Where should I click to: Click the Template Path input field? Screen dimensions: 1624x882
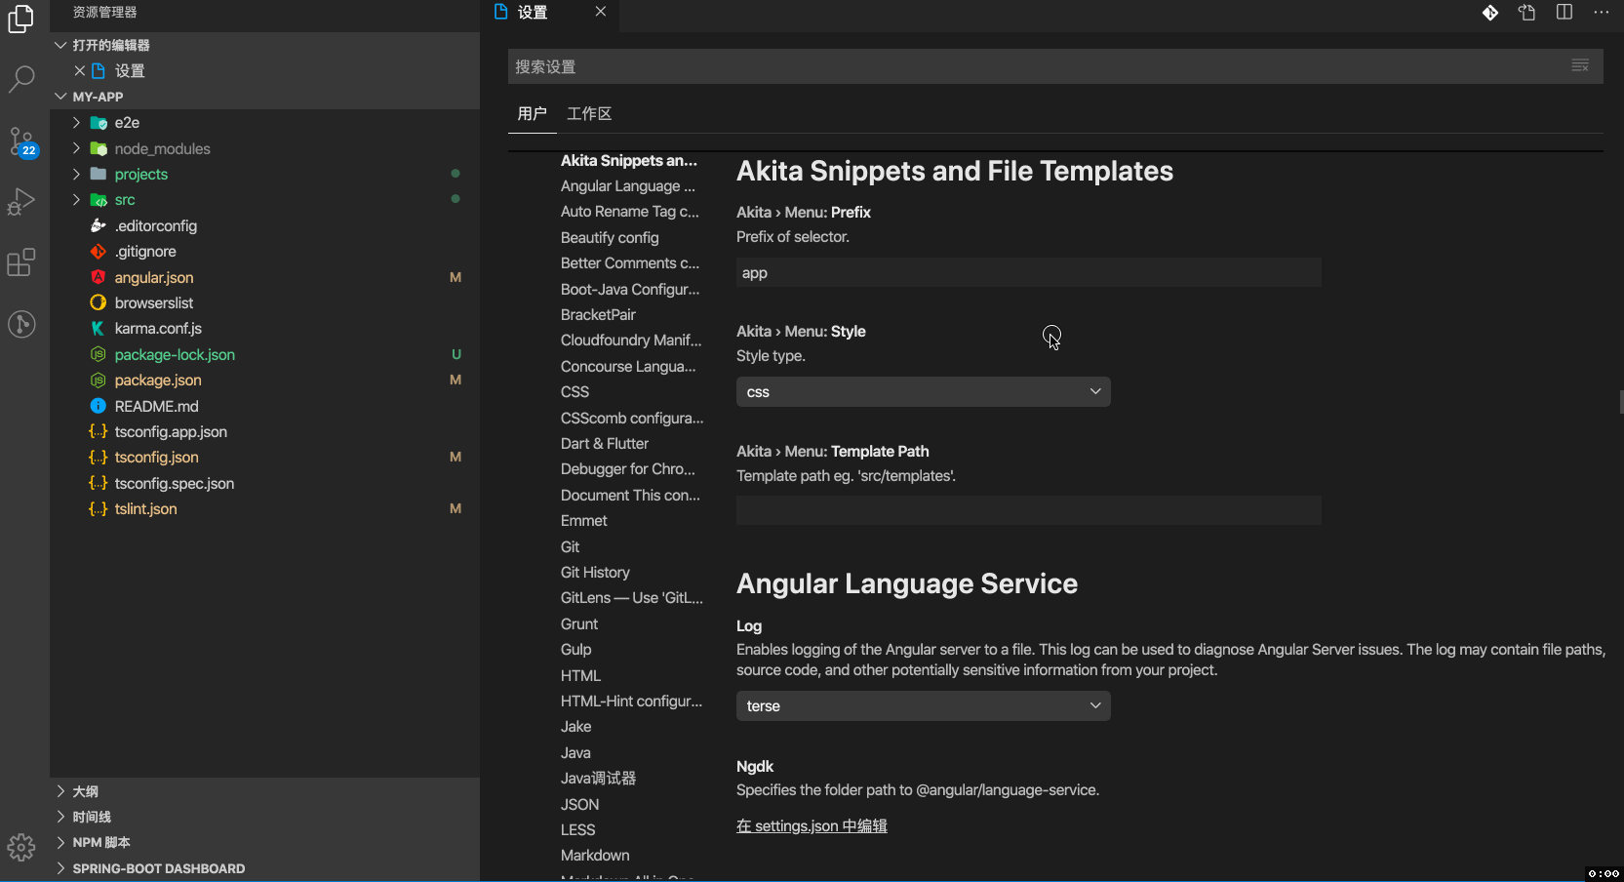tap(1028, 510)
